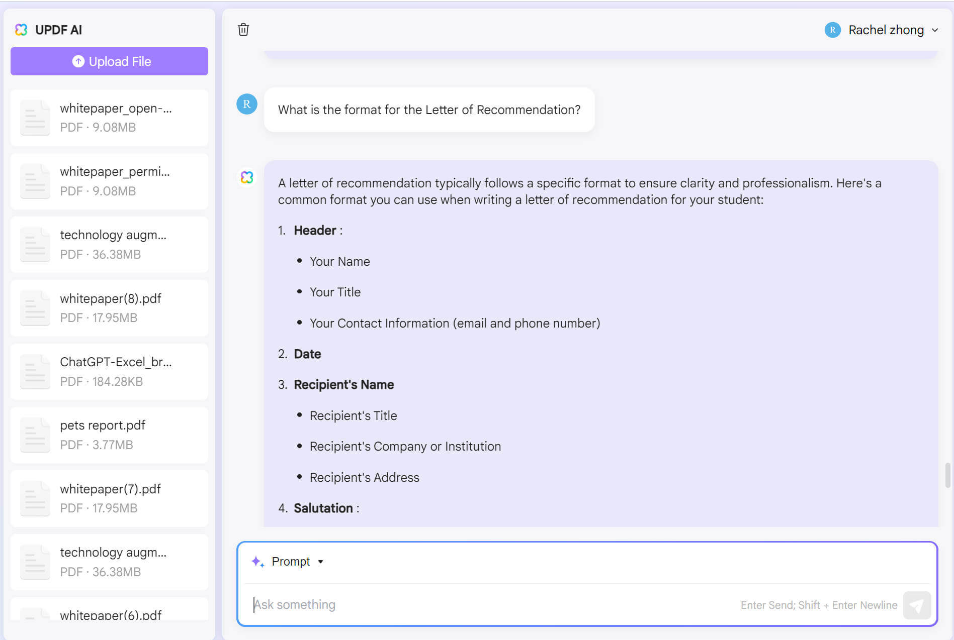Click the UPDF AI logo icon
The image size is (954, 640).
21,30
